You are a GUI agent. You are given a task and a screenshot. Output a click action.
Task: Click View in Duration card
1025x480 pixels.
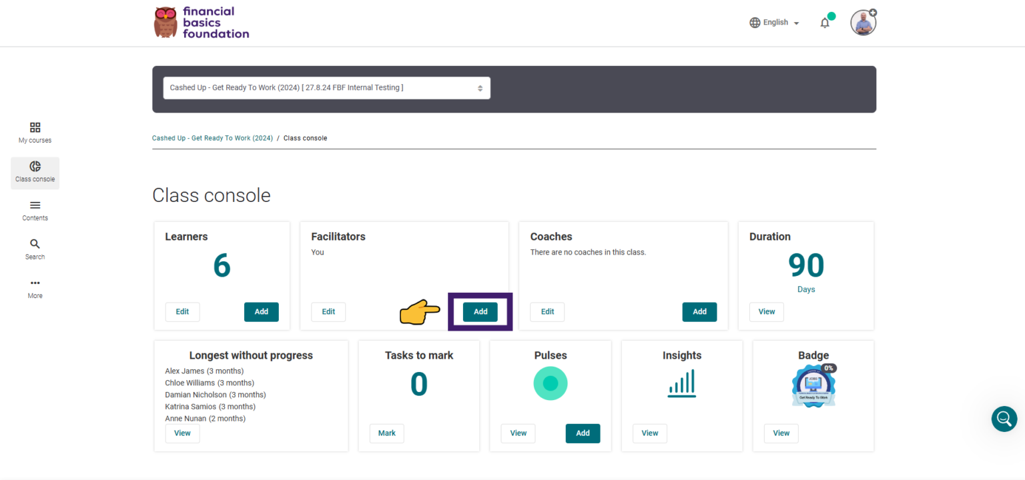coord(767,312)
